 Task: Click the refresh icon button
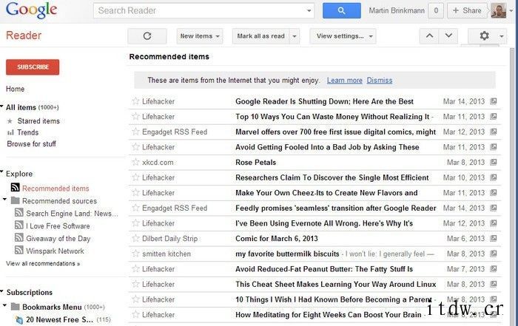click(147, 36)
